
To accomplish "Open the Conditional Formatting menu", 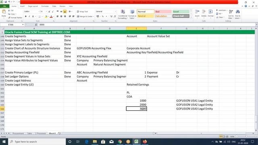I will click(x=123, y=14).
